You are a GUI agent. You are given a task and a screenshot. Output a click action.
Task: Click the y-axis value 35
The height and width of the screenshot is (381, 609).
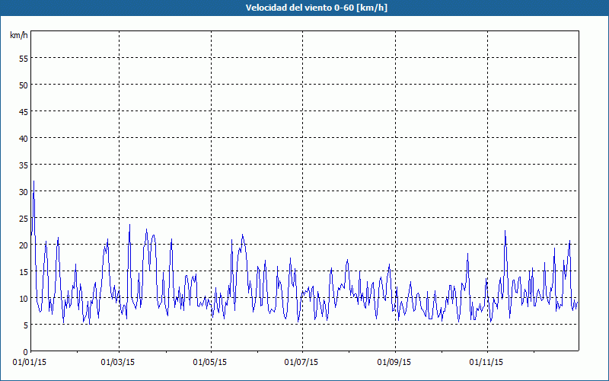24,165
